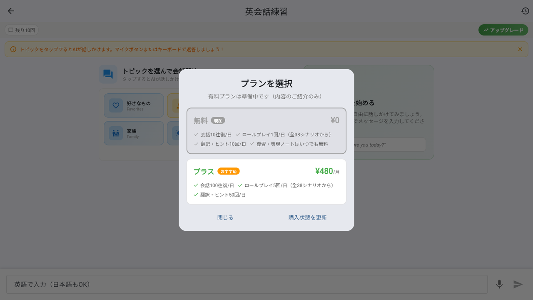Screen dimensions: 533x300
Task: Click the ¥0 price label
Action: coord(335,120)
